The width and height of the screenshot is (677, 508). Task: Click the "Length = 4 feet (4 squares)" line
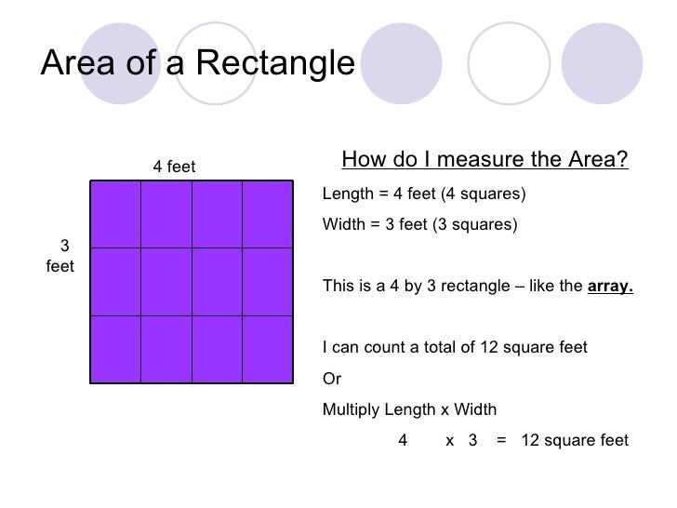coord(423,194)
